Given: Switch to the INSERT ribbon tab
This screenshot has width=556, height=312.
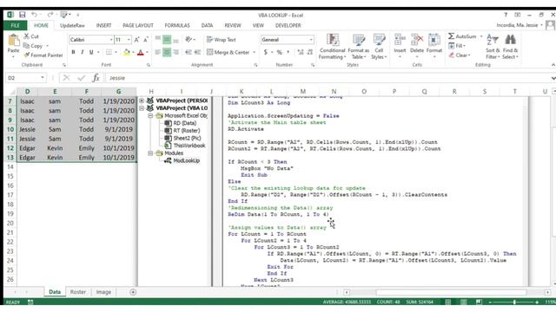Looking at the screenshot, I should 103,25.
